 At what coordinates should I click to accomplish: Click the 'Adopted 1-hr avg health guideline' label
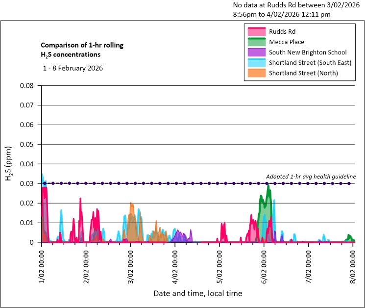click(311, 177)
